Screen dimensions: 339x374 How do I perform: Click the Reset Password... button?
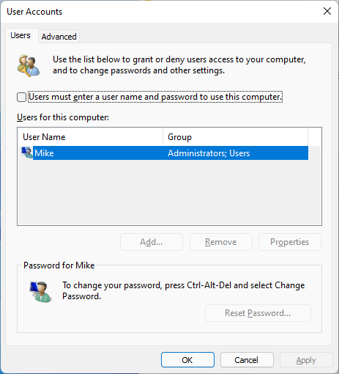(258, 313)
